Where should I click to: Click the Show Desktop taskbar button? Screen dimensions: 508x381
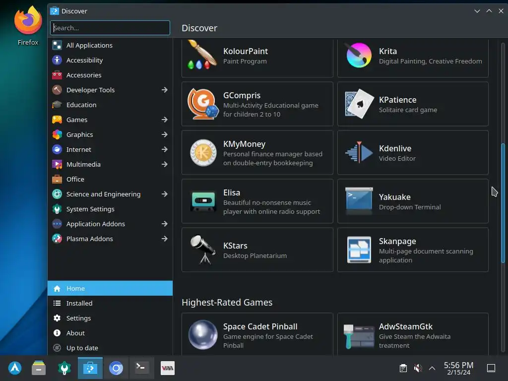tap(491, 368)
